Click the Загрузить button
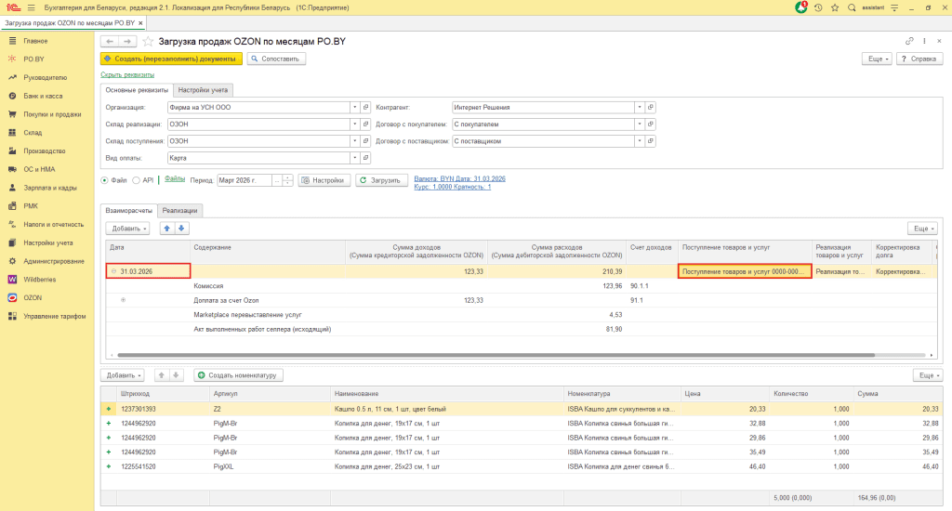Viewport: 952px width, 511px height. point(380,180)
